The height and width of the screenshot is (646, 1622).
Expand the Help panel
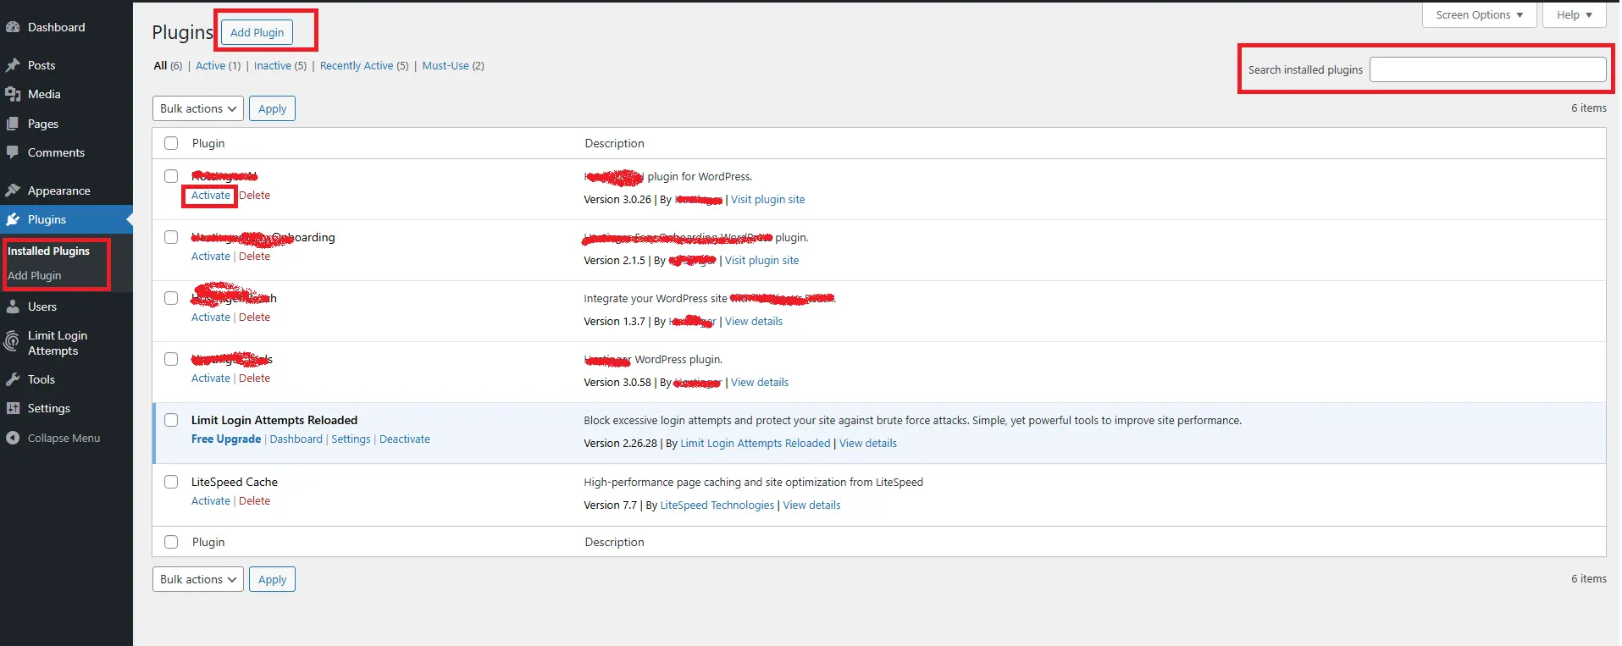click(1574, 14)
